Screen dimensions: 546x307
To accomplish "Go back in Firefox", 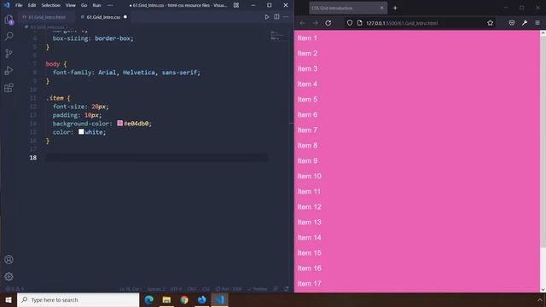I will 303,23.
